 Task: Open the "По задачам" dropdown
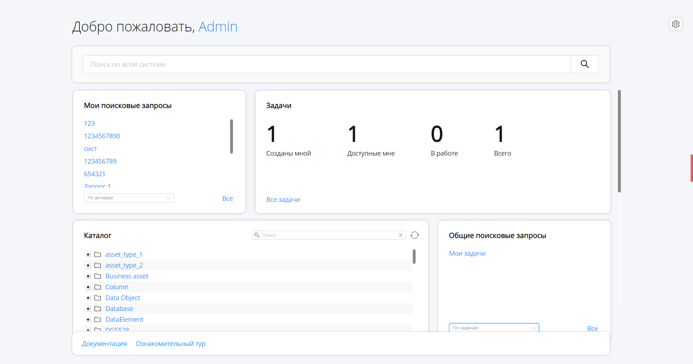(x=494, y=328)
